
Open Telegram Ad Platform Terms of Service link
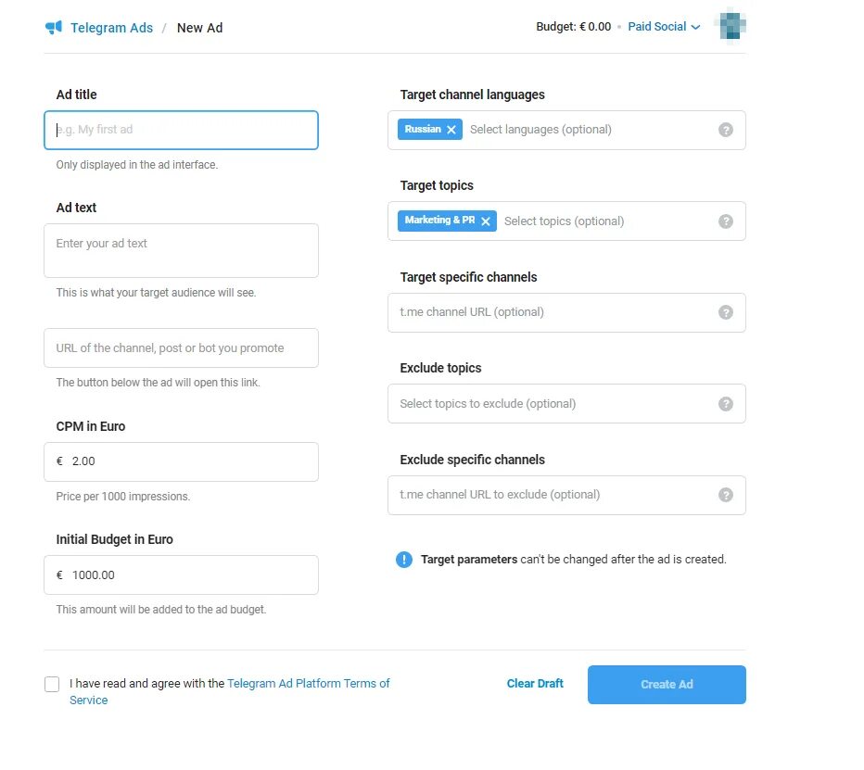[308, 684]
